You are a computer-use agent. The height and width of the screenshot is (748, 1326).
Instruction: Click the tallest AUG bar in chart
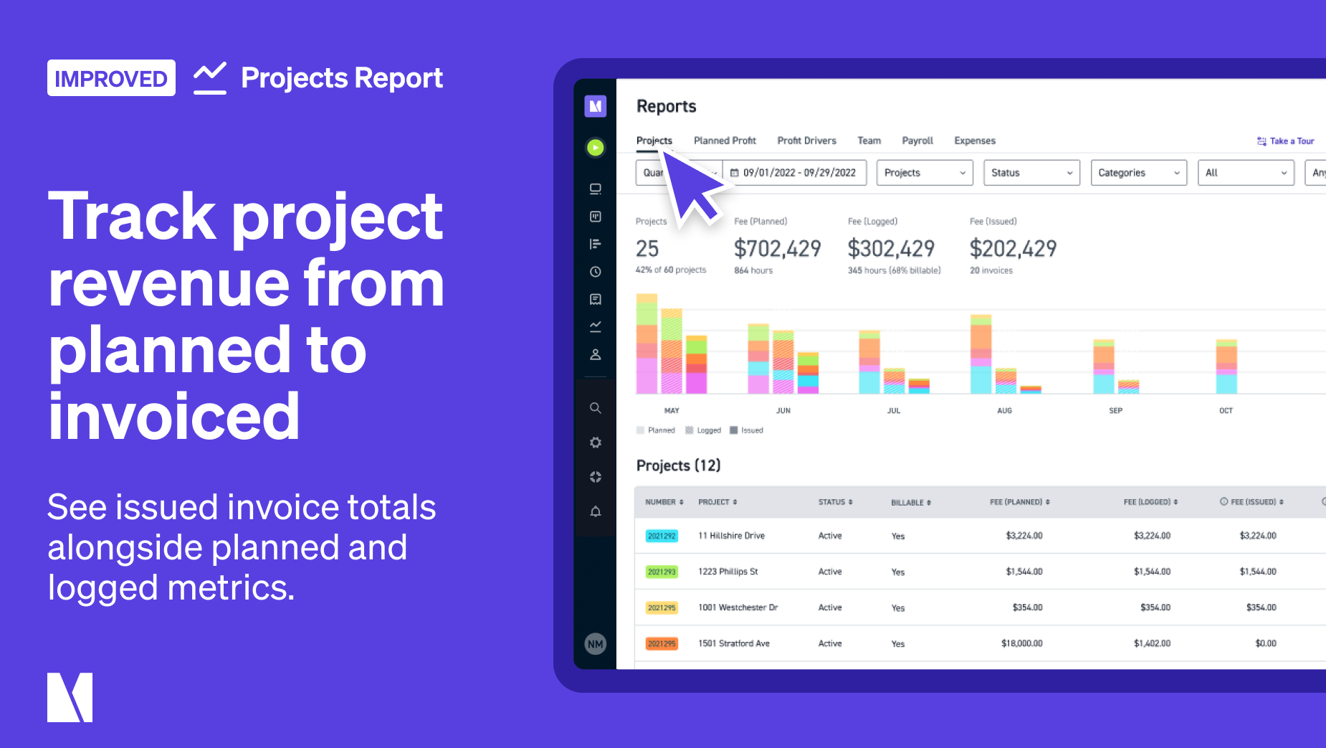coord(981,354)
